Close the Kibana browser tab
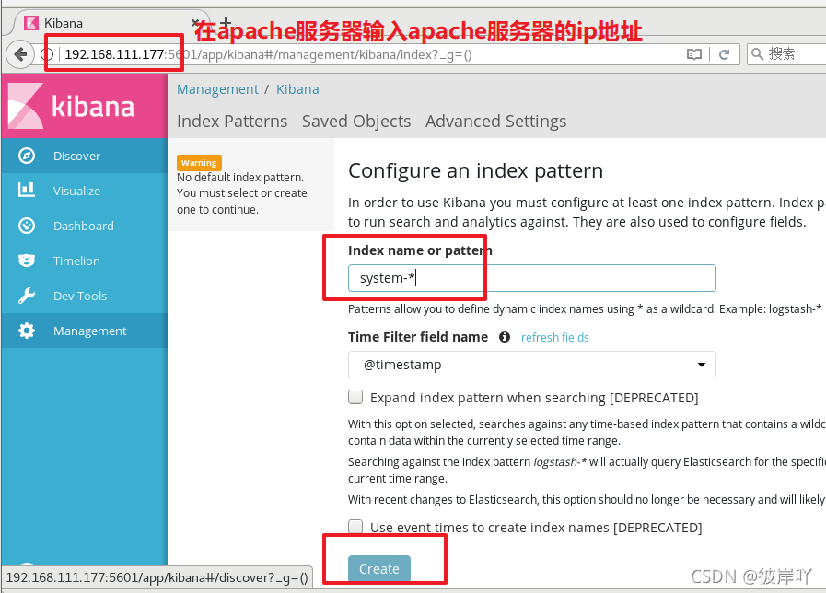The height and width of the screenshot is (593, 826). tap(195, 23)
